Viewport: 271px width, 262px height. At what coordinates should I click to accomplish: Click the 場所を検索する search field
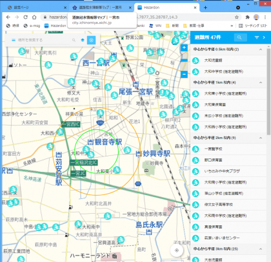pos(44,40)
